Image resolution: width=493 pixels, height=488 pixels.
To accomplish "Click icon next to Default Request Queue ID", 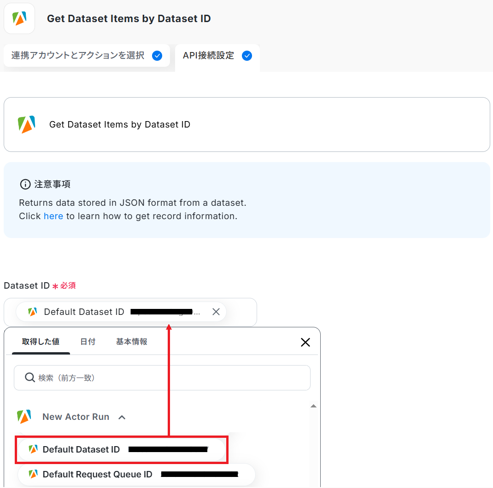I will pos(33,474).
